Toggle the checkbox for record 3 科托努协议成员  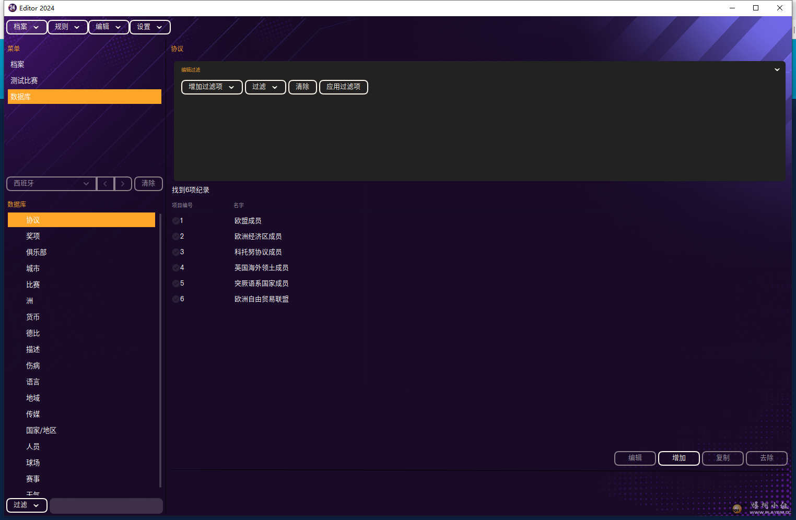(x=176, y=252)
